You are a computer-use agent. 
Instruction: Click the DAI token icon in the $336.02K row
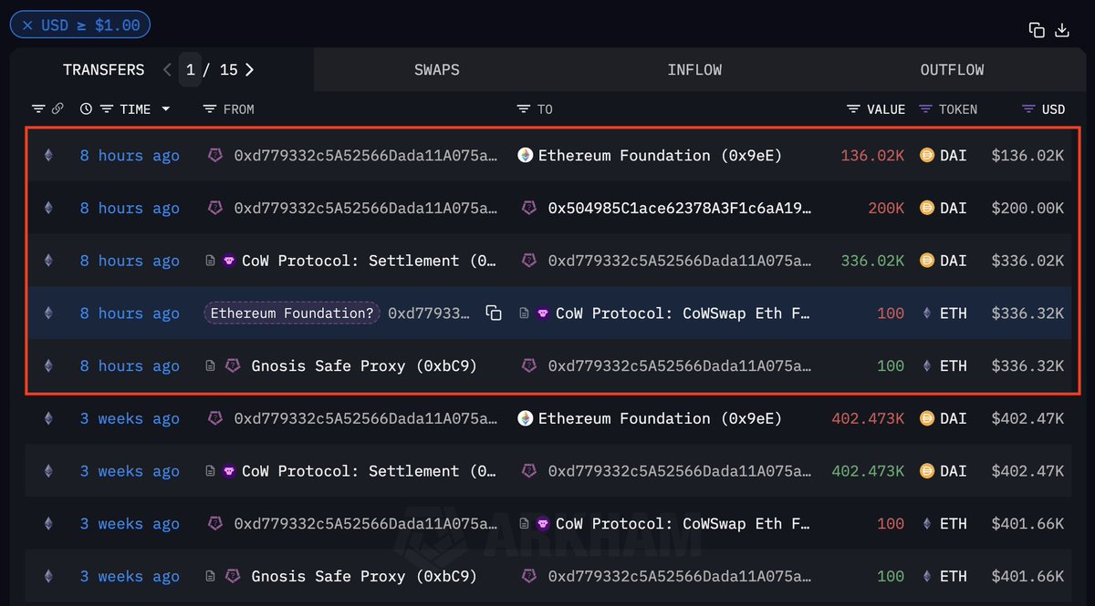927,261
